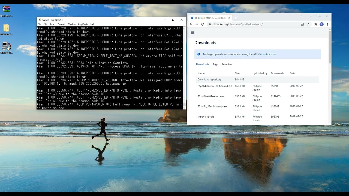Viewport: 349px width, 196px height.
Task: Click Tera Term scrollbar down arrow
Action: tap(184, 108)
